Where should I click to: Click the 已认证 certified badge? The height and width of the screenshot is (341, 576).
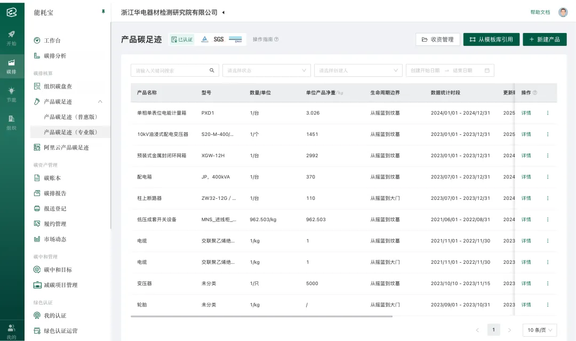(x=182, y=39)
